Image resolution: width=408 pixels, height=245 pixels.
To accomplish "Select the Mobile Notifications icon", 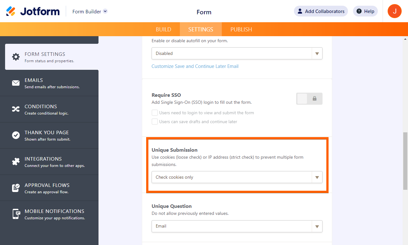I will tap(16, 214).
